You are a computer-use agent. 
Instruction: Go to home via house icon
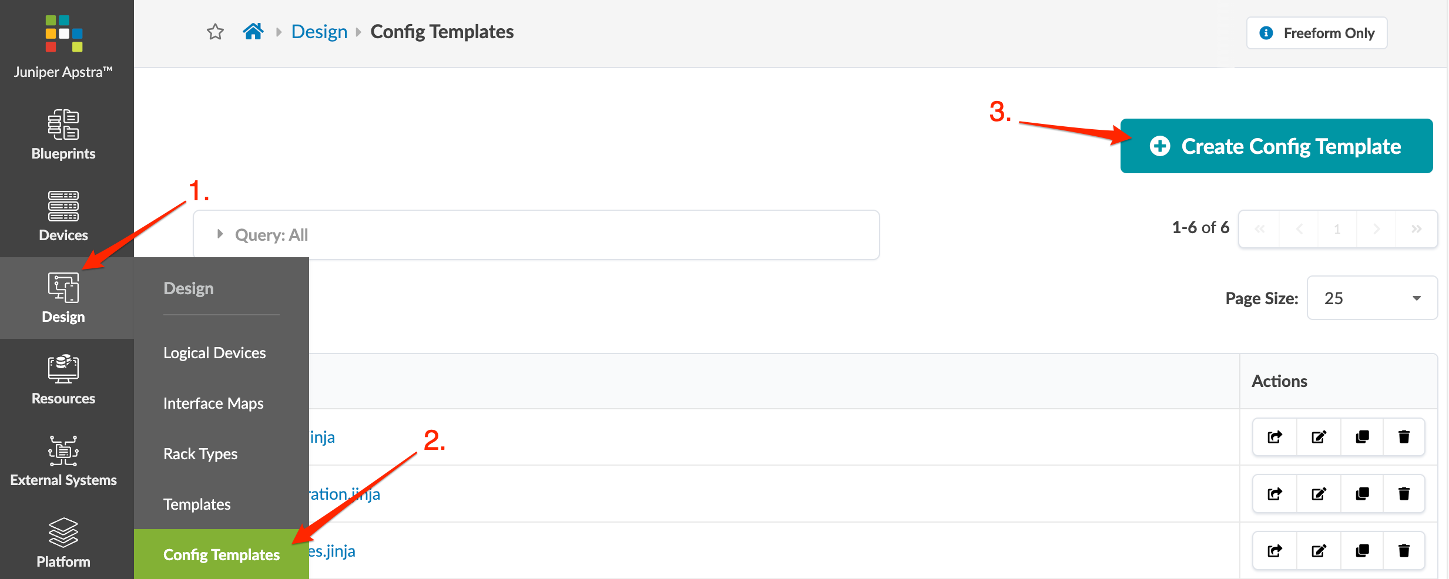click(253, 31)
